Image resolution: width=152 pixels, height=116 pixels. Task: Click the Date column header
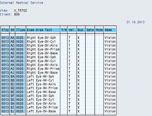click(x=90, y=30)
